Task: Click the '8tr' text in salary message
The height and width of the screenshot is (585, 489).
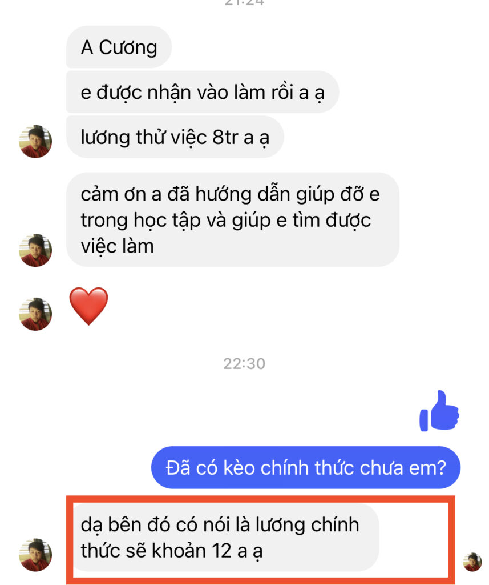Action: pos(225,137)
